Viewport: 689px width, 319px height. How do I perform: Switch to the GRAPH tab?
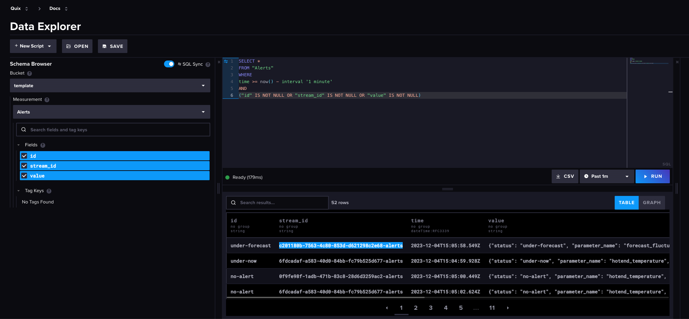coord(651,202)
